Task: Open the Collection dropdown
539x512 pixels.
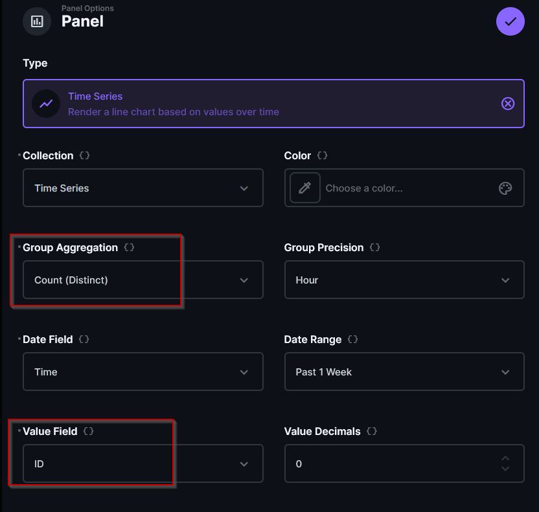Action: point(143,188)
